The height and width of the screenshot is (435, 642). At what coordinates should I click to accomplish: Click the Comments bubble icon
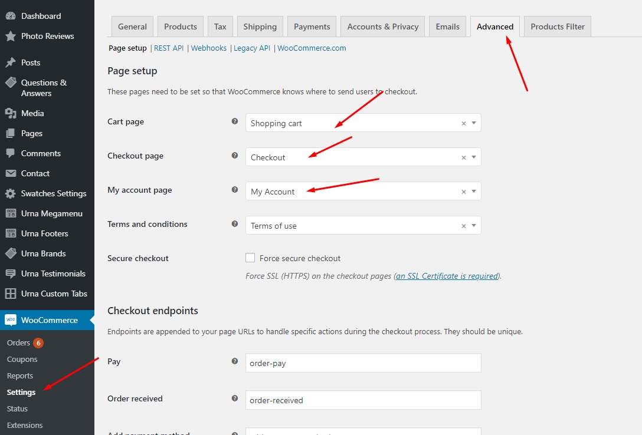pyautogui.click(x=10, y=153)
